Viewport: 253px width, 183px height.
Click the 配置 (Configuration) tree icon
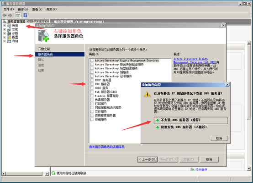9,37
